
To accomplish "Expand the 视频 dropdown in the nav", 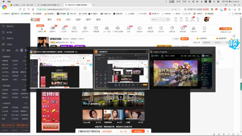I will click(x=78, y=20).
